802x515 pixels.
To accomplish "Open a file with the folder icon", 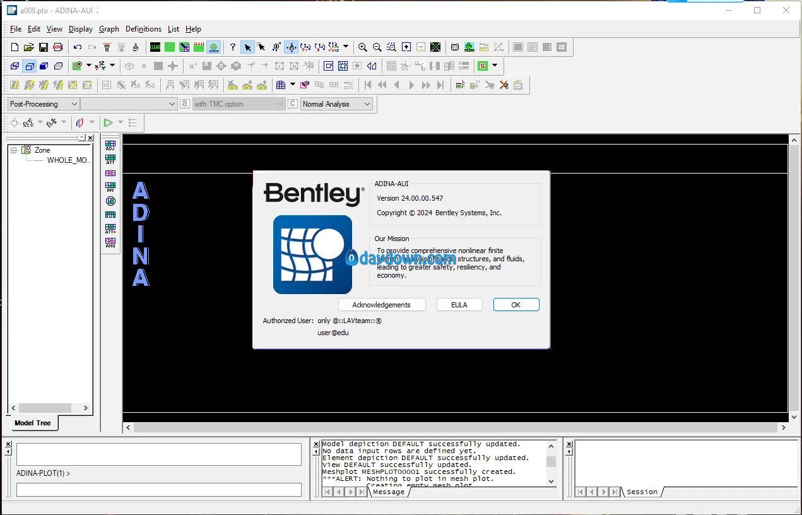I will pos(29,47).
